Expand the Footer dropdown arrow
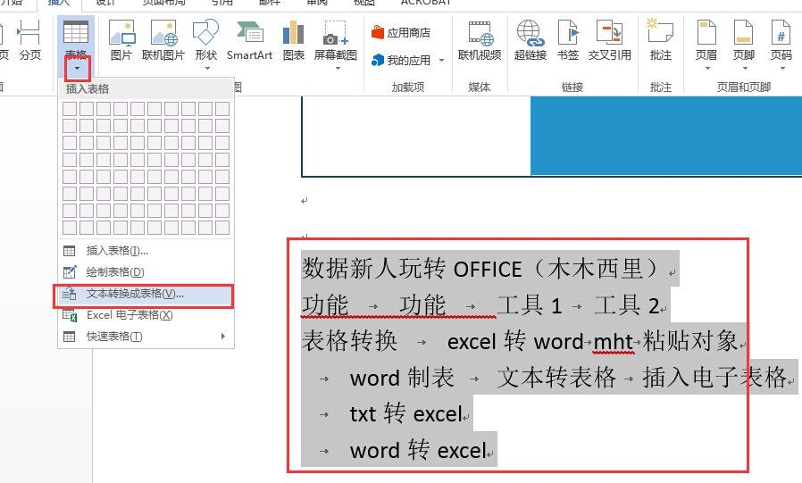Viewport: 802px width, 483px height. pyautogui.click(x=745, y=68)
